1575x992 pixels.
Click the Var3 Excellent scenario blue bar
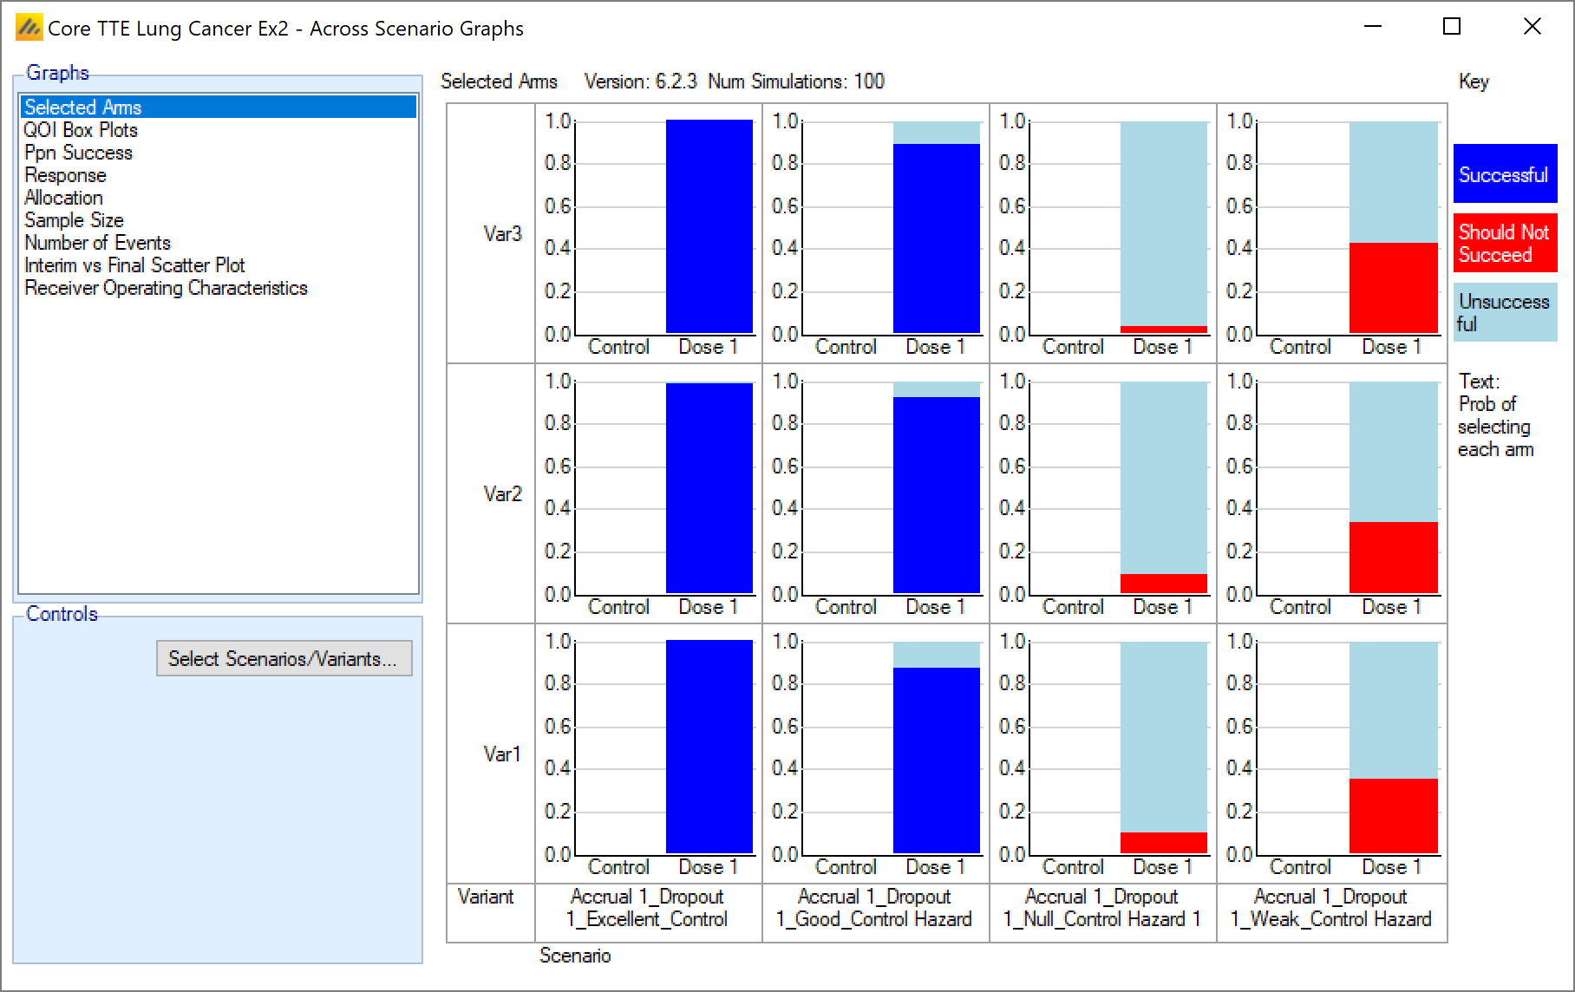[709, 225]
